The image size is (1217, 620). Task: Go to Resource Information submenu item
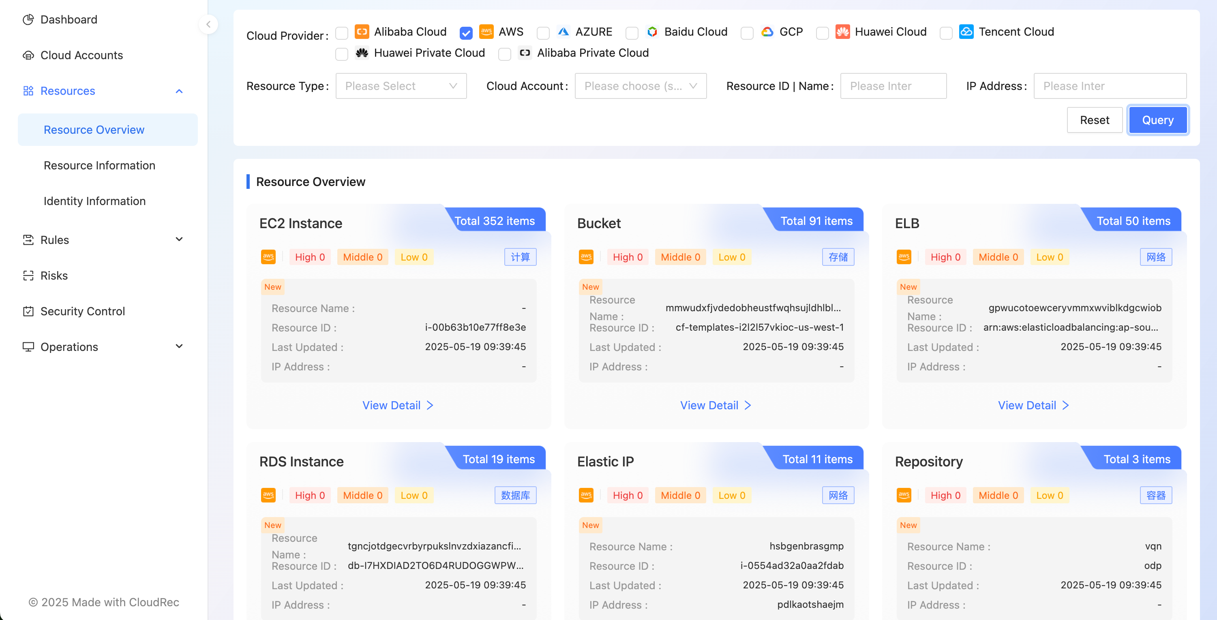[108, 165]
